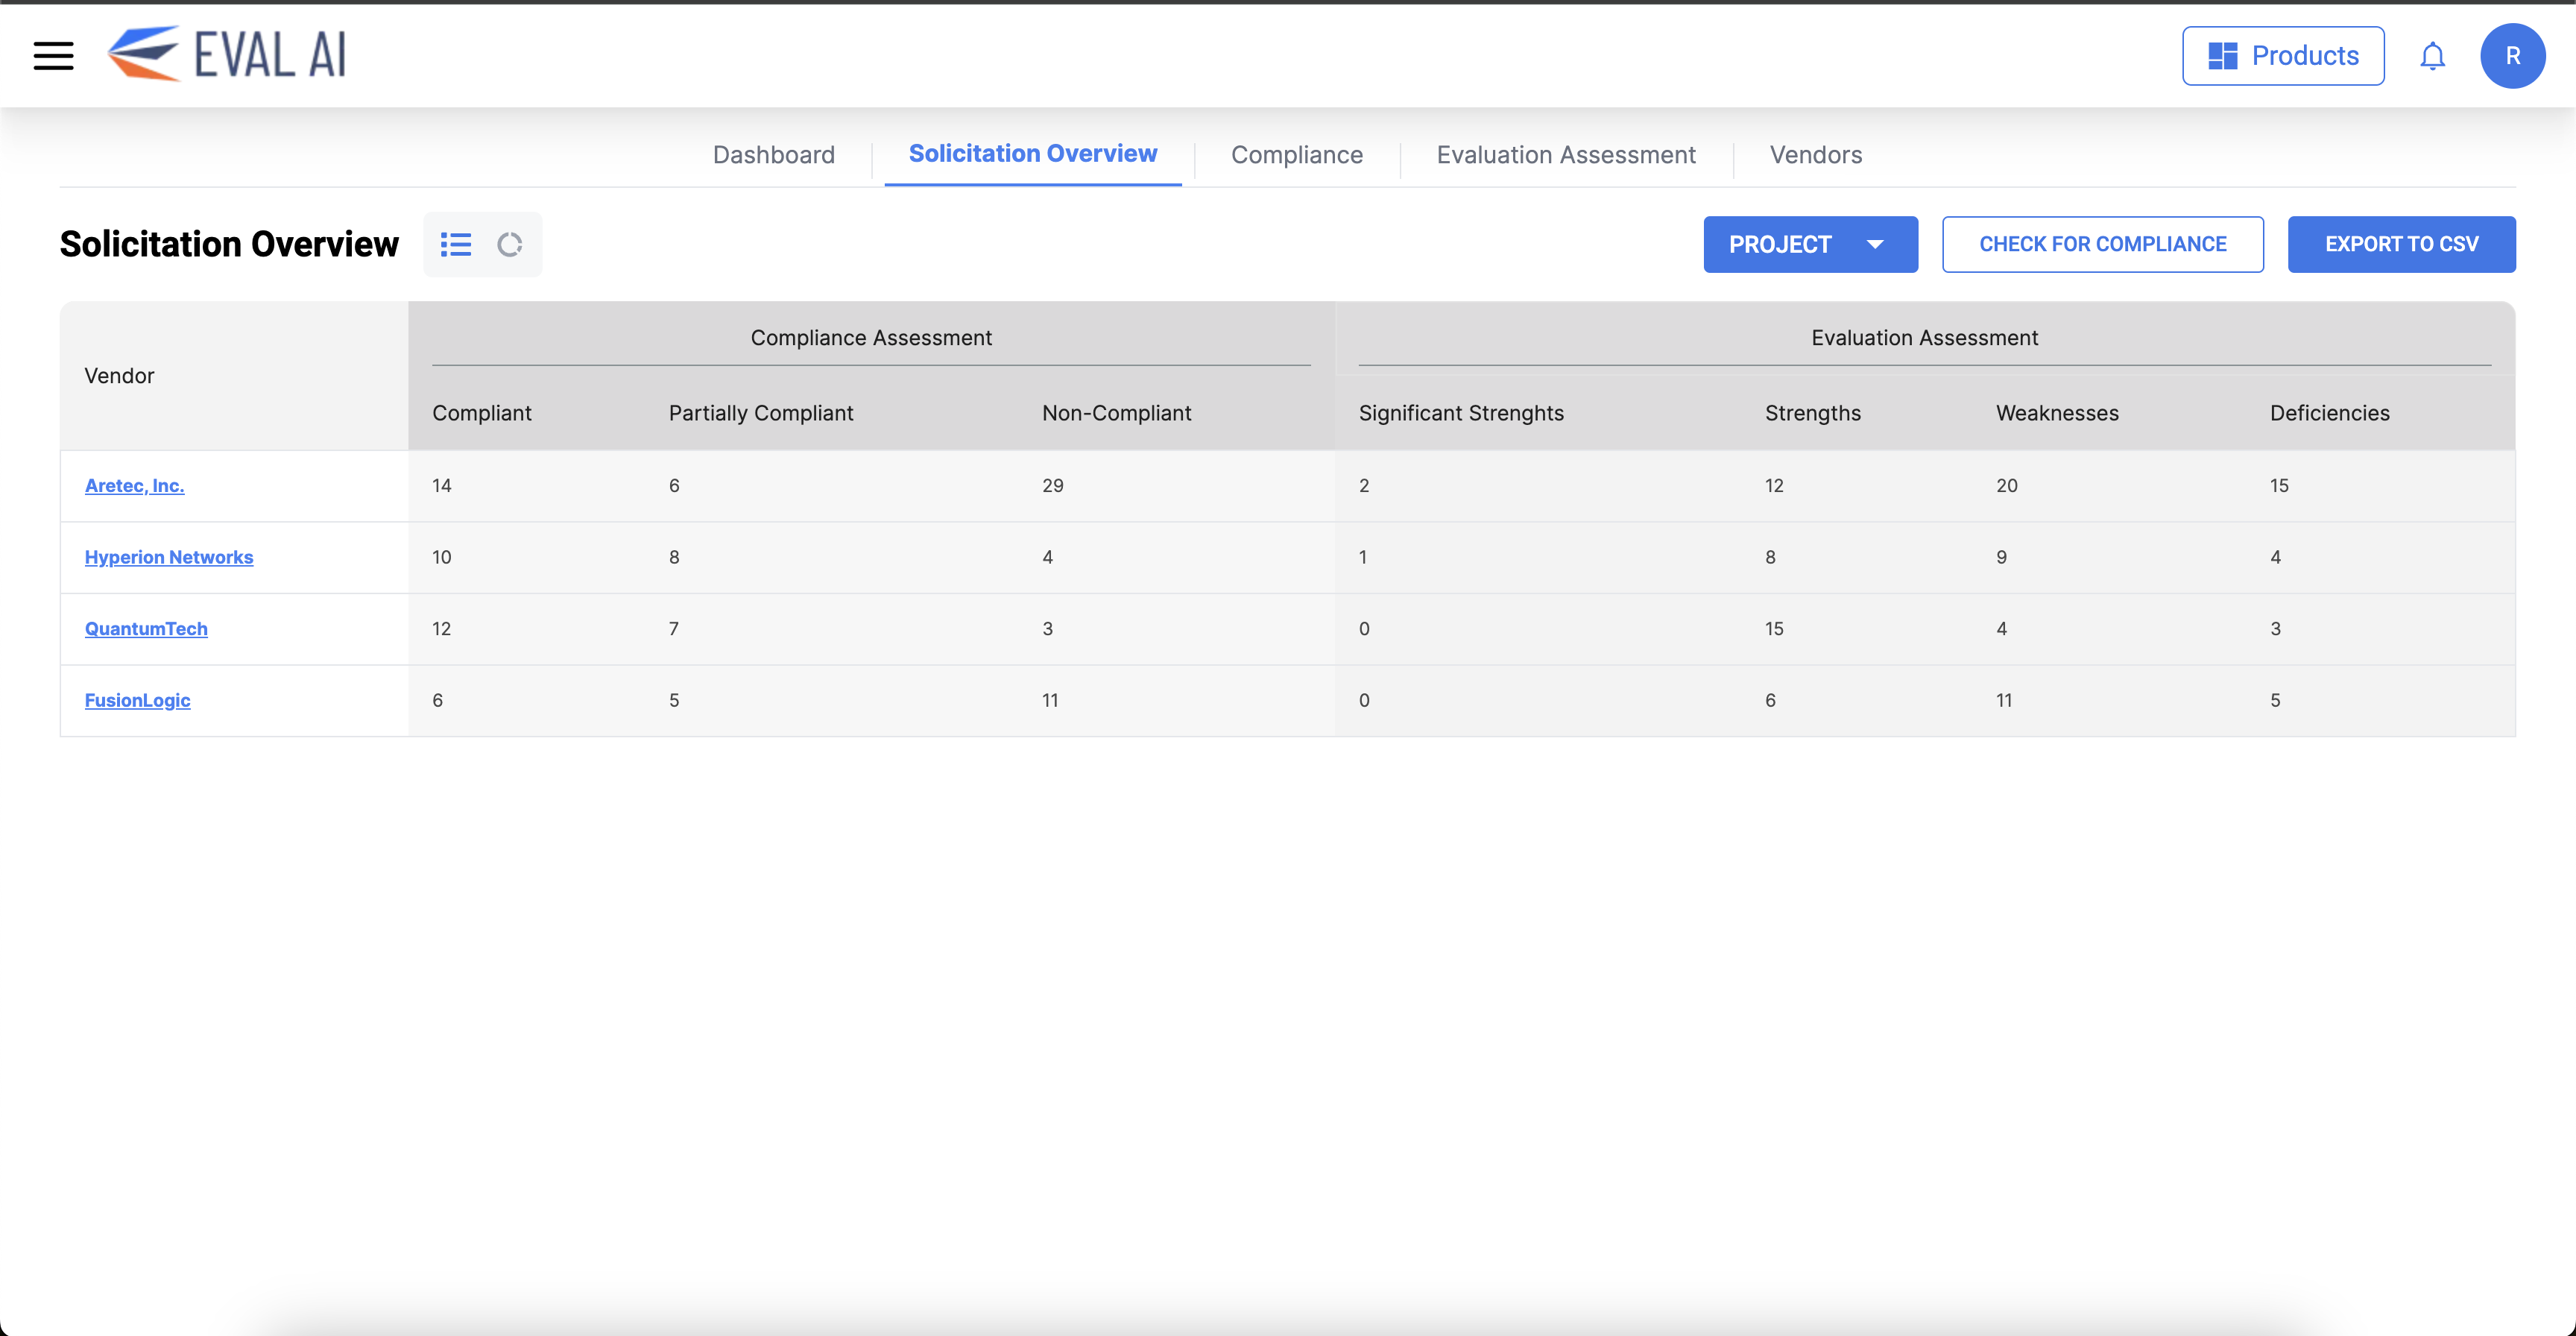Open the FusionLogic vendor link
The width and height of the screenshot is (2576, 1336).
(x=137, y=700)
